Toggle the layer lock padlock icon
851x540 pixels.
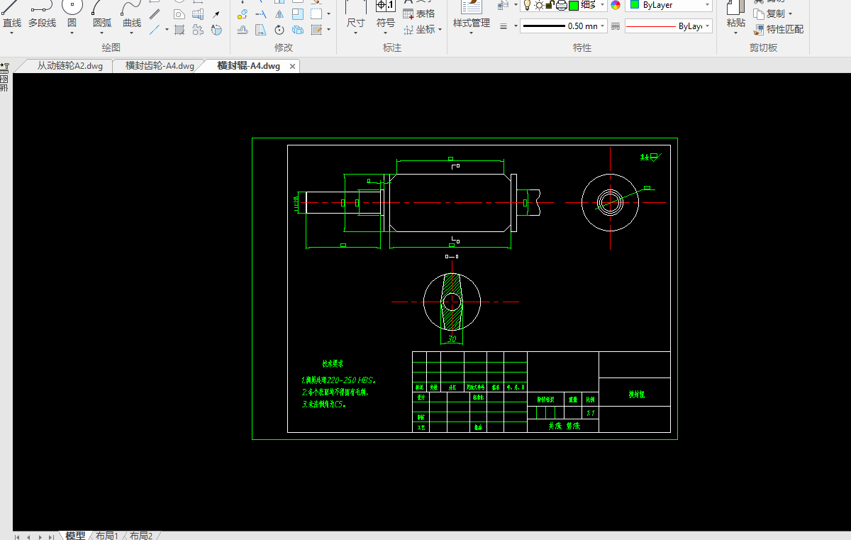coord(550,6)
